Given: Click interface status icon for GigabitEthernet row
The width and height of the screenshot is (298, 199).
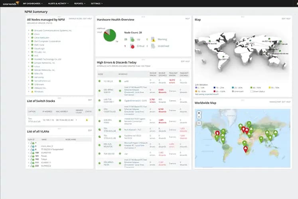Looking at the screenshot, I should click(x=120, y=100).
